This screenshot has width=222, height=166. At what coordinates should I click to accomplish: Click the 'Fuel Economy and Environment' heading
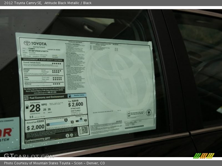(47, 97)
